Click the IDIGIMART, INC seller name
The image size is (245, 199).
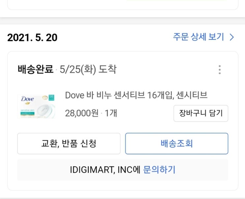102,170
